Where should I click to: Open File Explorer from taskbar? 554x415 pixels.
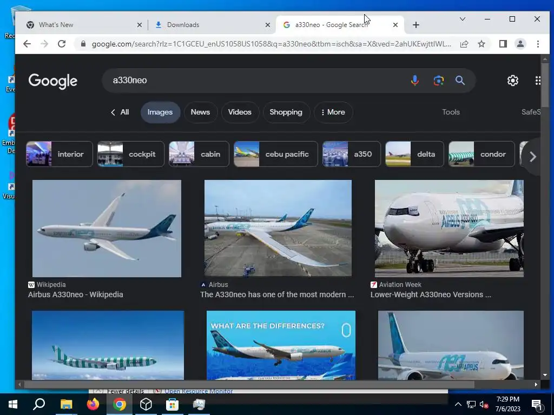pyautogui.click(x=66, y=404)
